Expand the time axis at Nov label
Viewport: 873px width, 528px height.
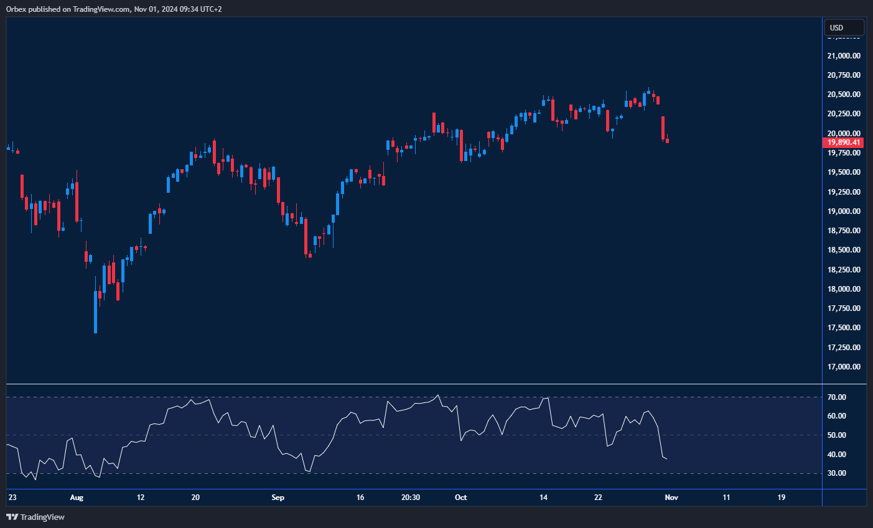671,498
